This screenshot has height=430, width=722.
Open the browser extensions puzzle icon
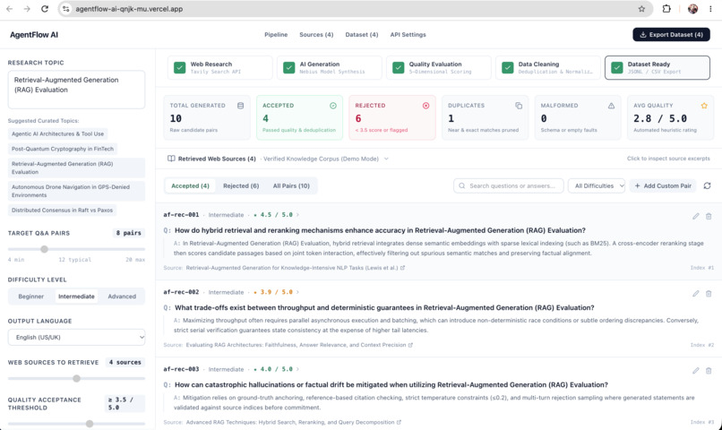(x=666, y=9)
